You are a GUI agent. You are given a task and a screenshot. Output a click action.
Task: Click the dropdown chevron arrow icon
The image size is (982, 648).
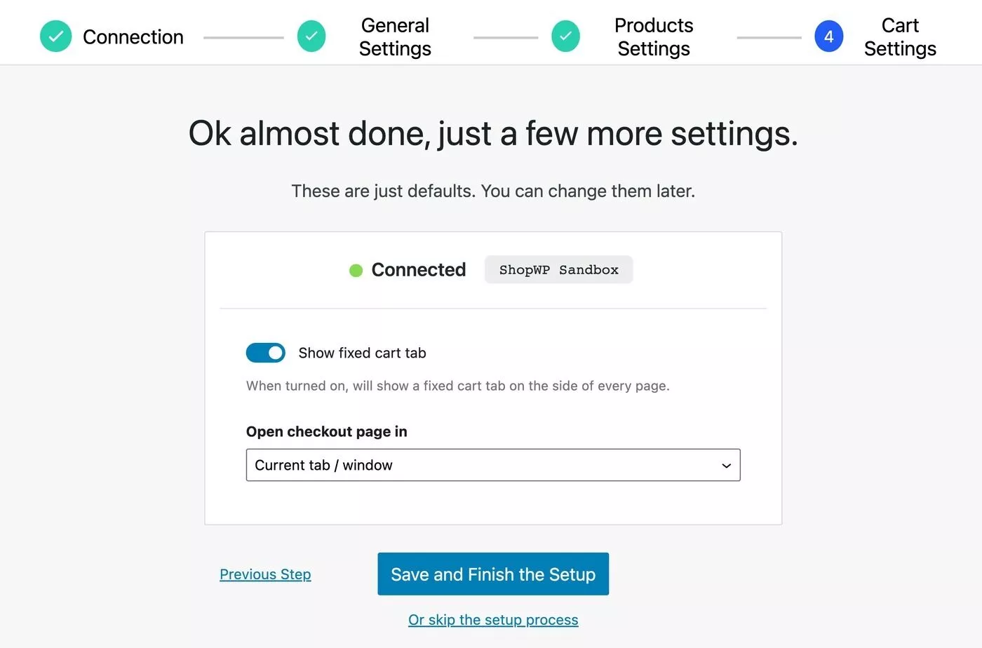click(726, 466)
